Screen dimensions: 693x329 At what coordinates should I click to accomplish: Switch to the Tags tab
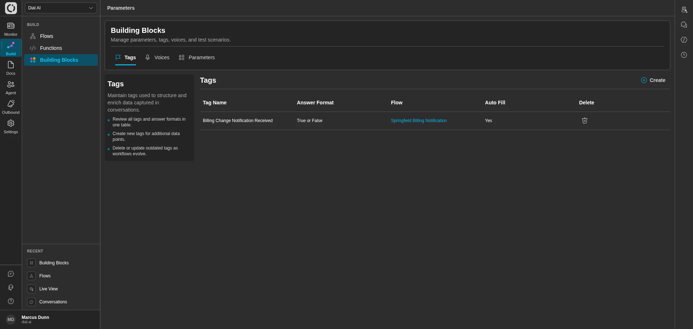click(x=126, y=57)
